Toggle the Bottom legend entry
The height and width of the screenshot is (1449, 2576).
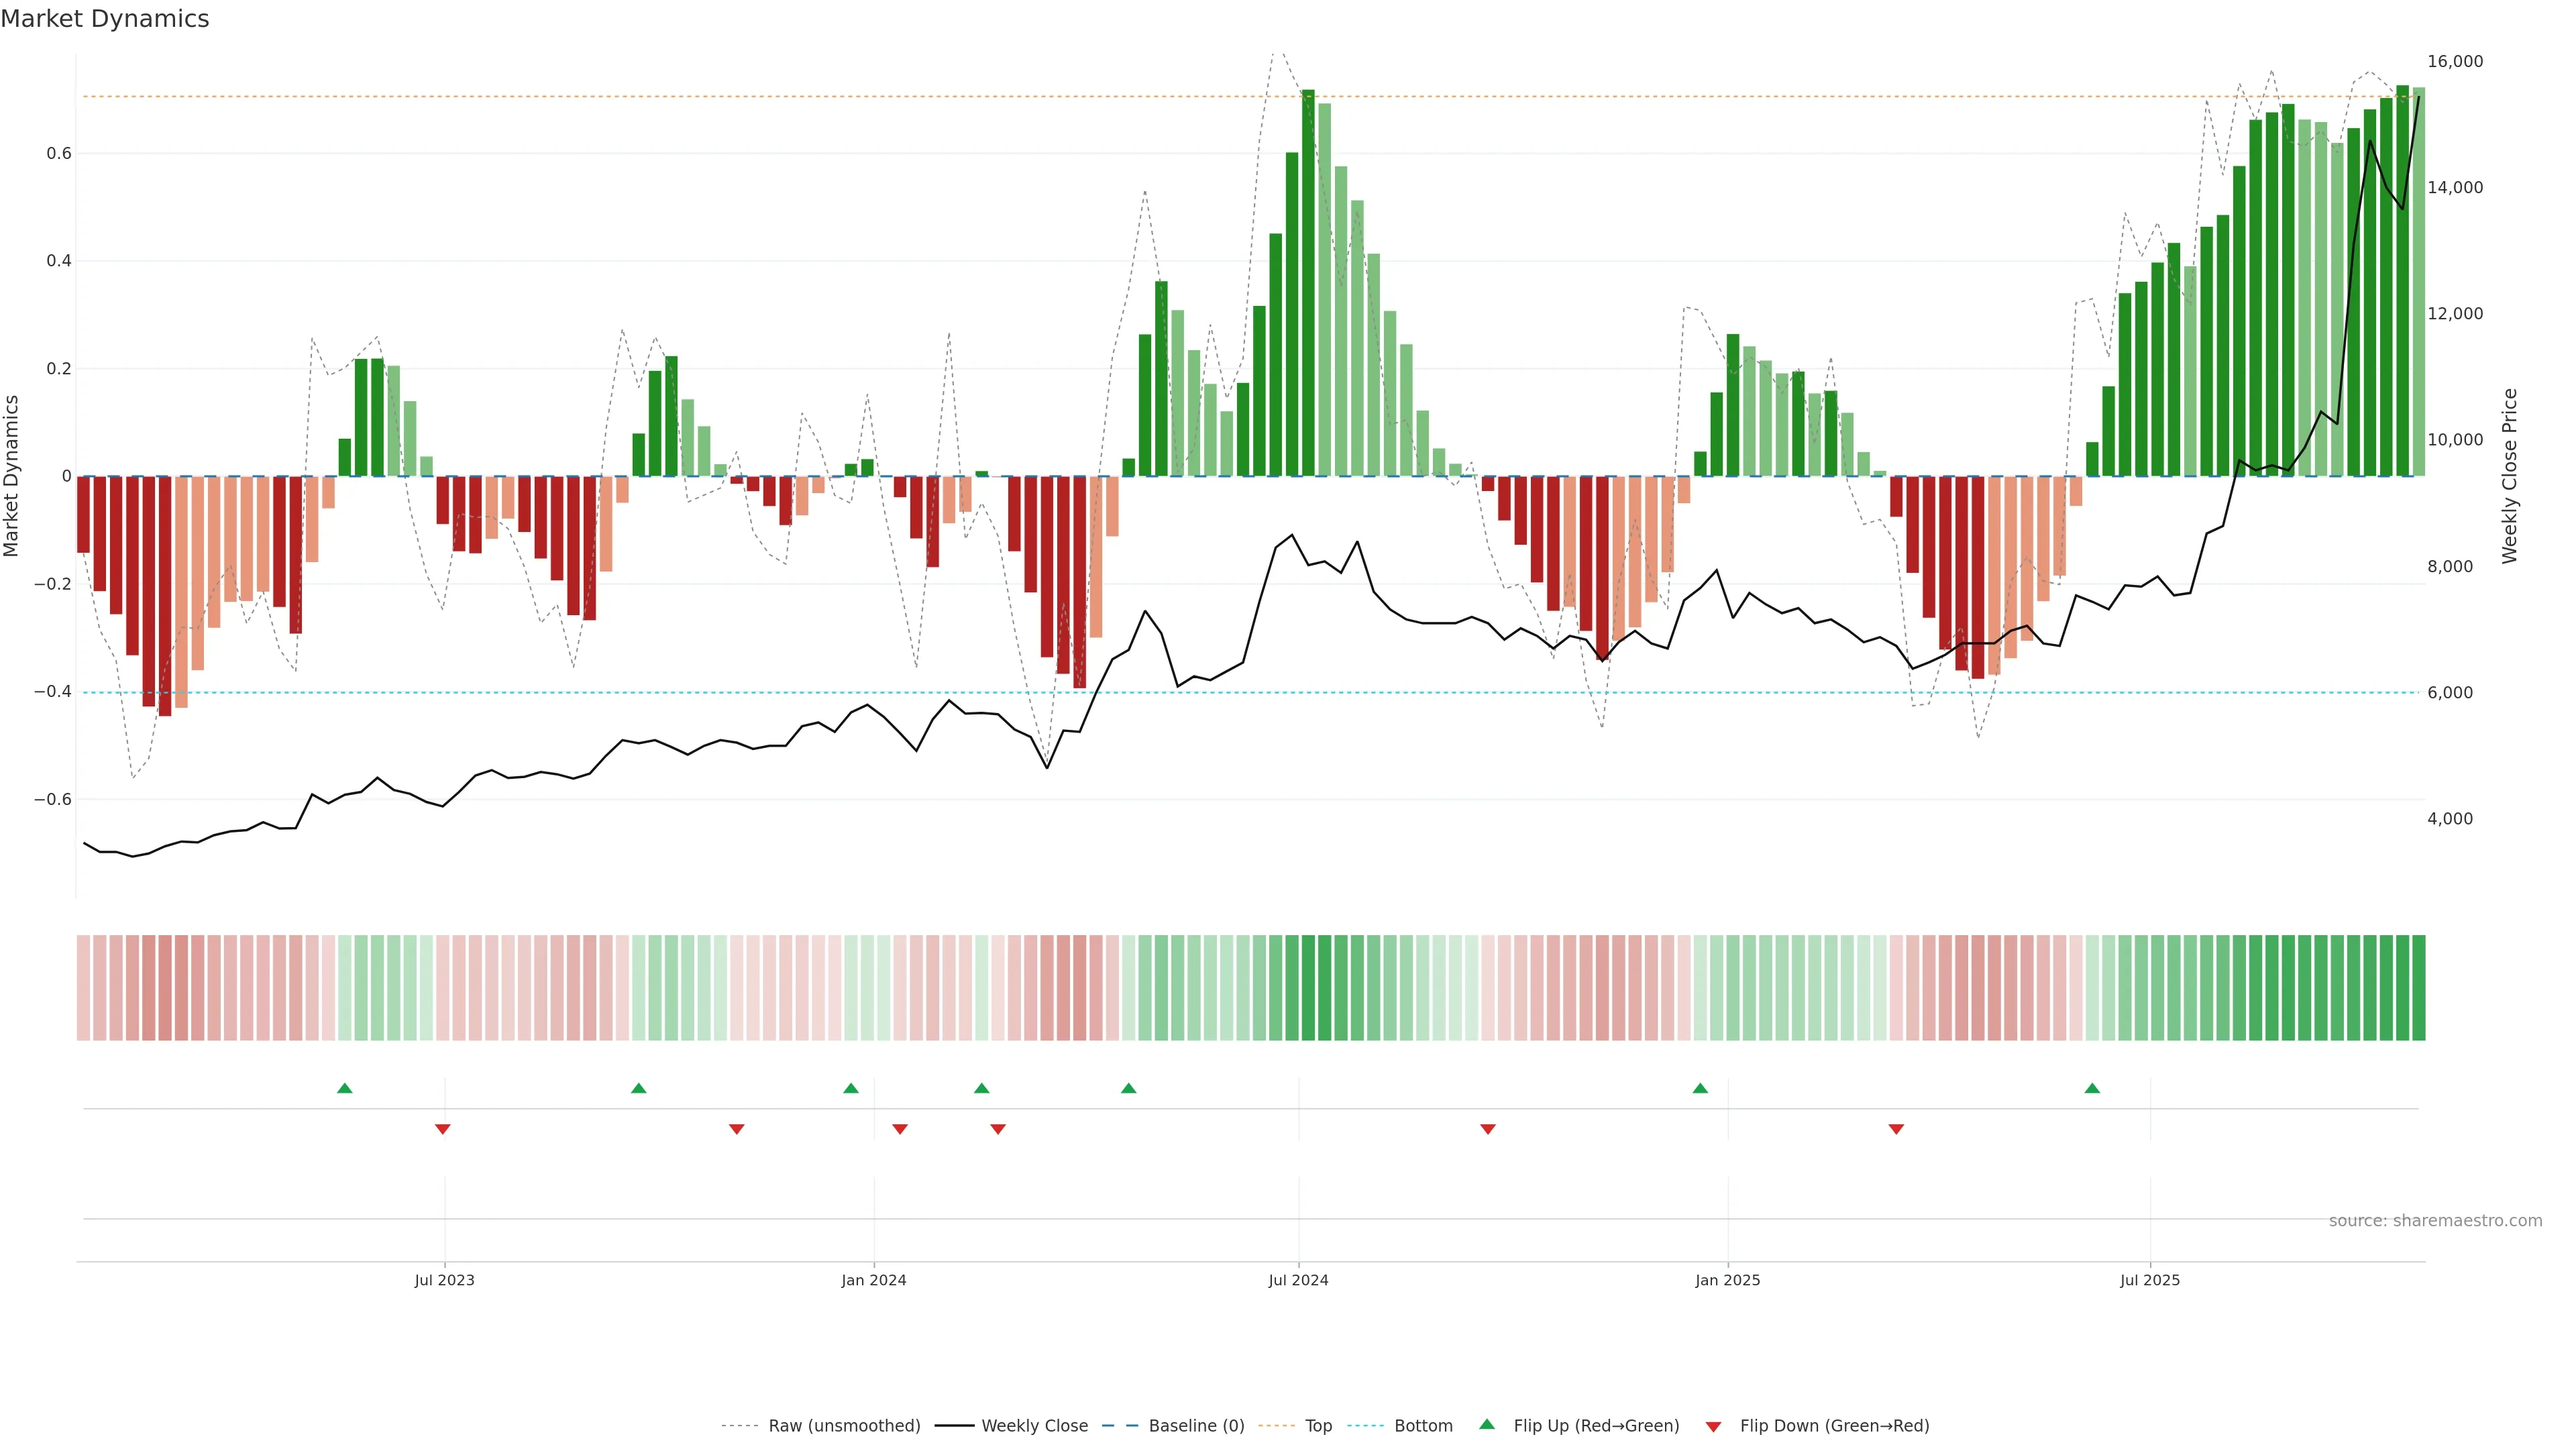[1423, 1426]
